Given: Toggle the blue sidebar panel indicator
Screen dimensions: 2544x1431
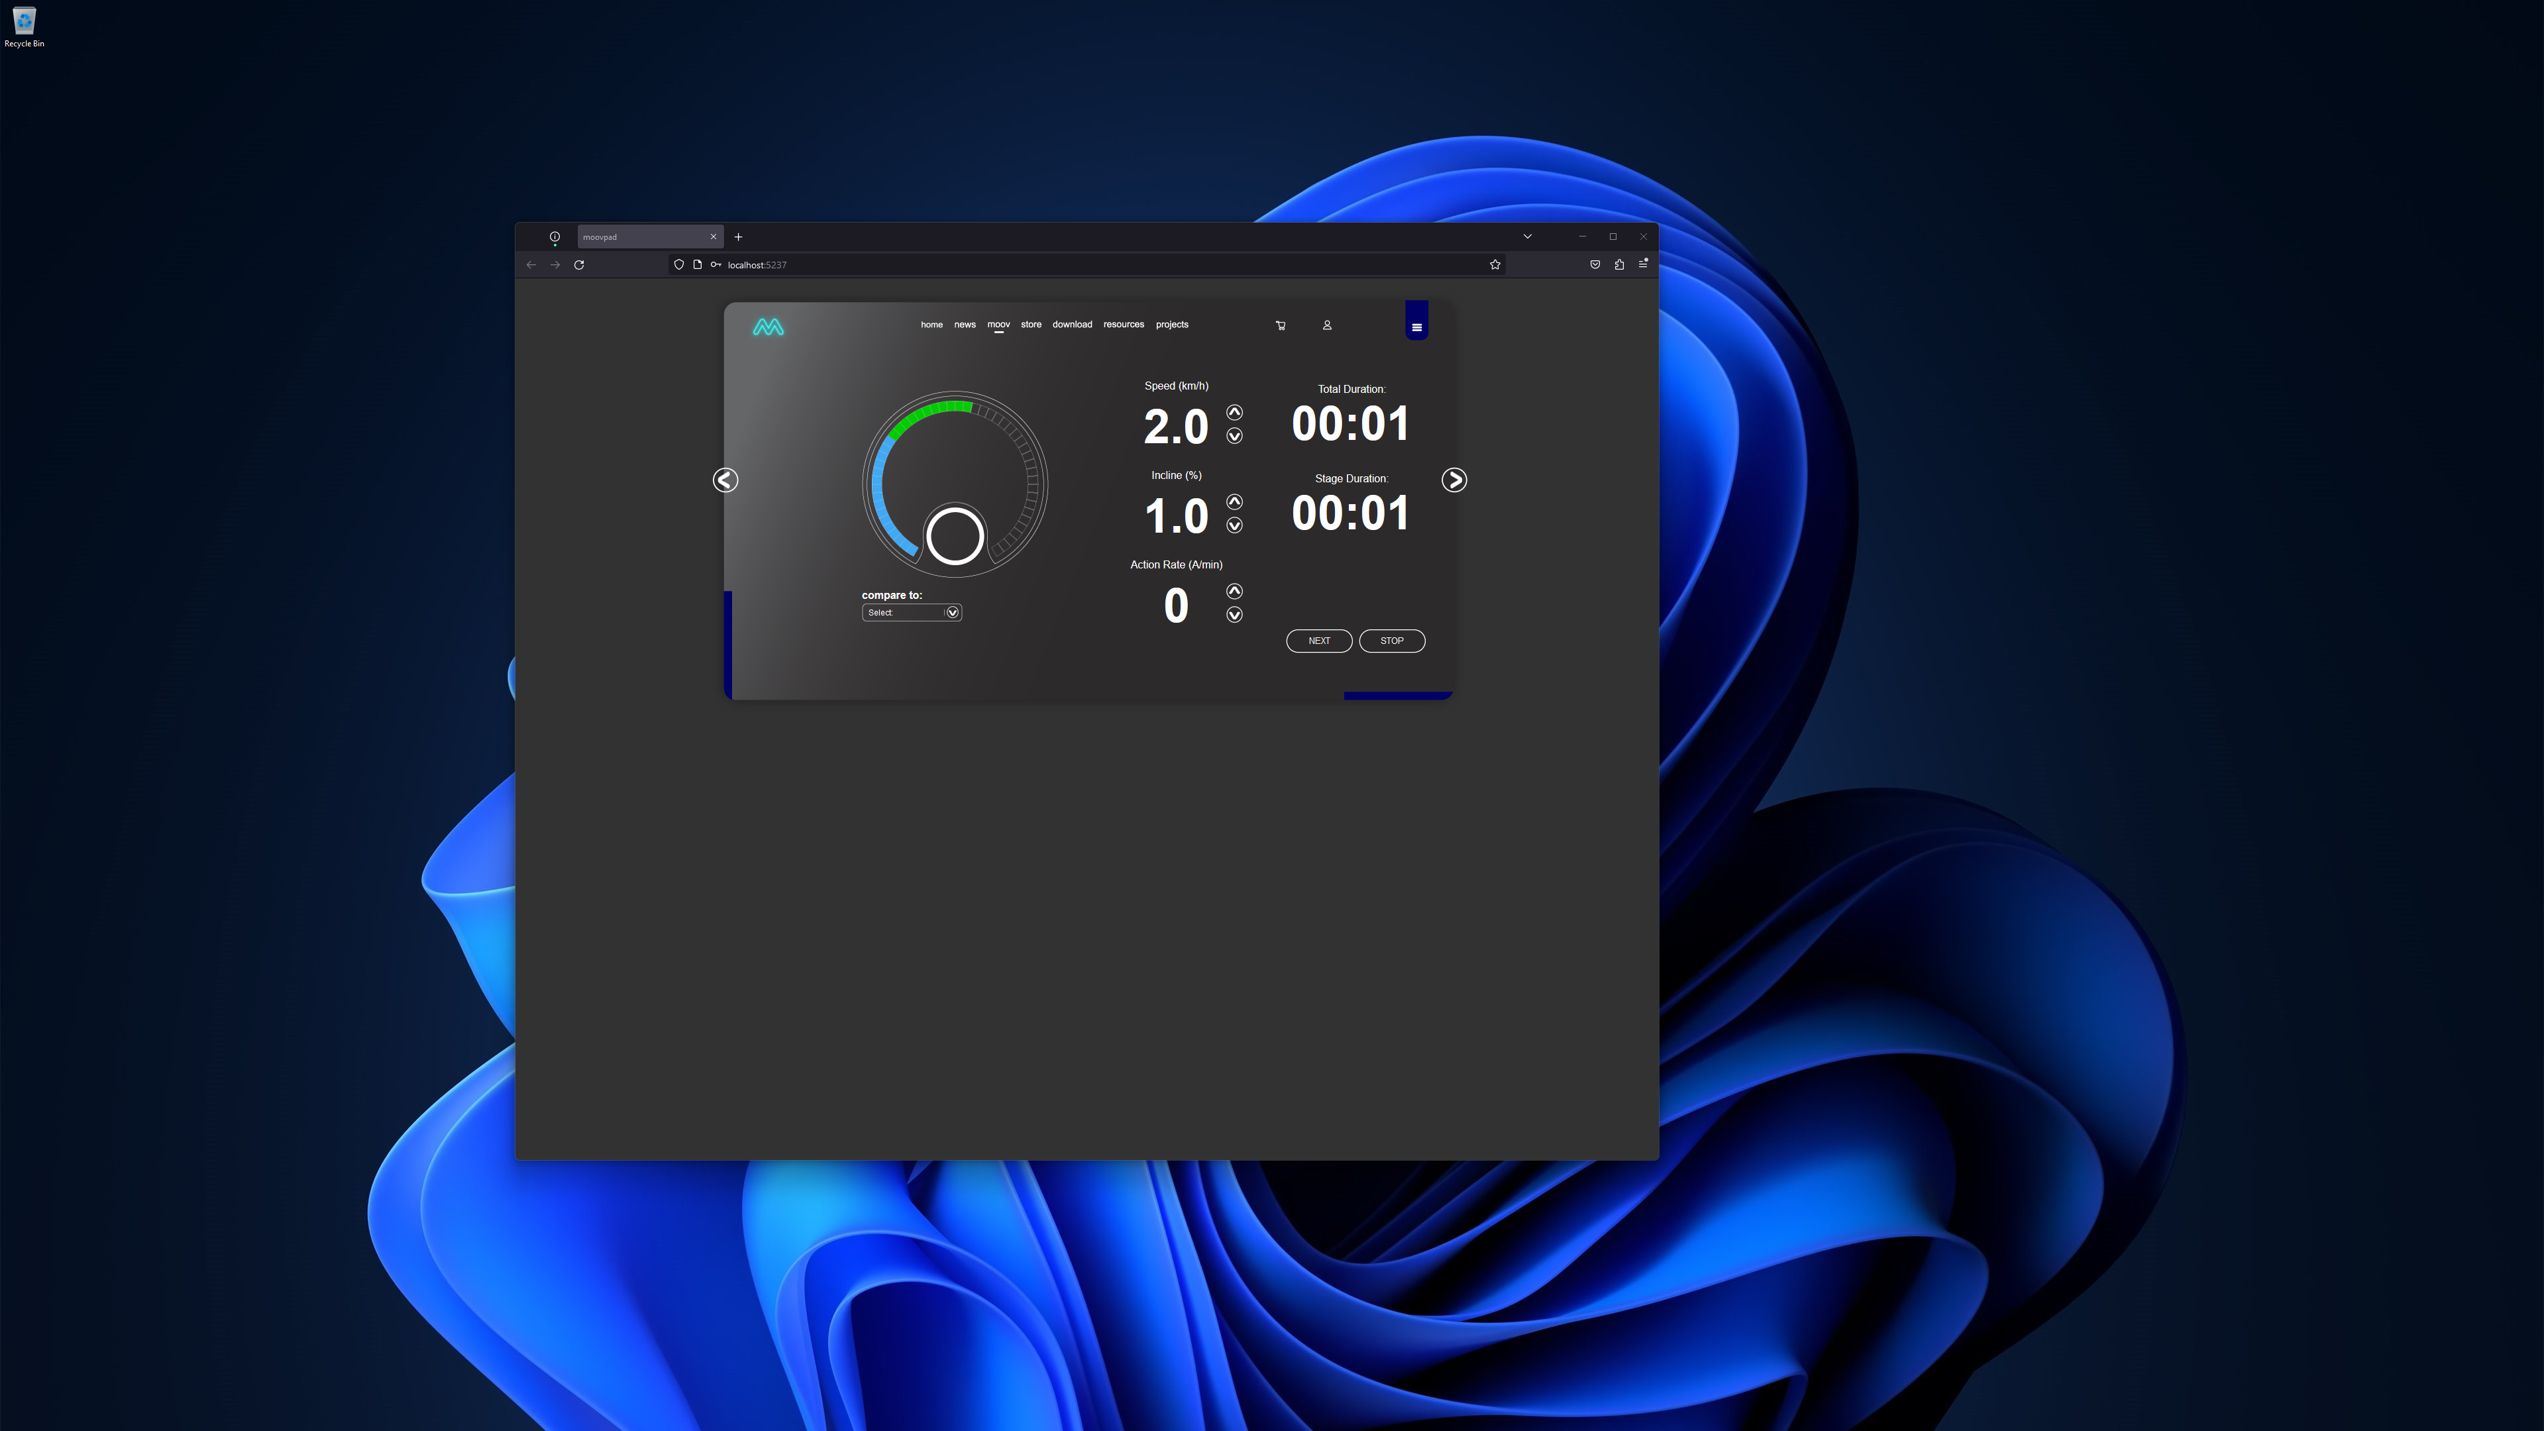Looking at the screenshot, I should (1417, 327).
